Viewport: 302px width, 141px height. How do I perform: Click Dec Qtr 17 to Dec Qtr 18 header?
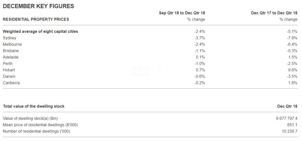click(x=274, y=13)
